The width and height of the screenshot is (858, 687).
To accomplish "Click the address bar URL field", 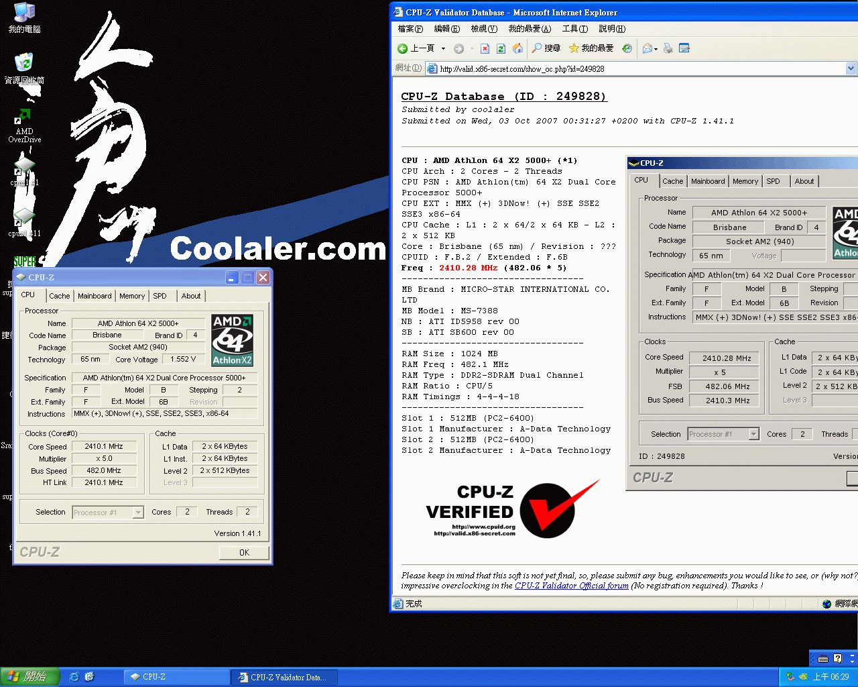I will pos(635,68).
